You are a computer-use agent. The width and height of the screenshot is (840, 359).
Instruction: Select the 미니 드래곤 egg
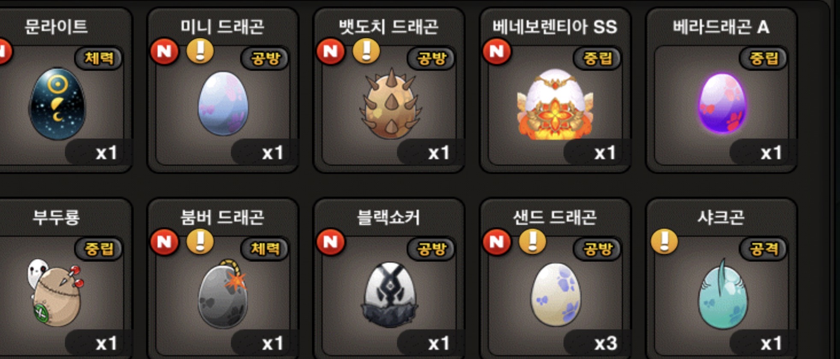coord(223,104)
